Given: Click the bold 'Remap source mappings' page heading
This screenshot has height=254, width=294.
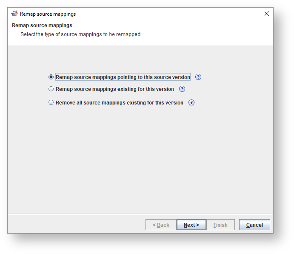Looking at the screenshot, I should [42, 25].
